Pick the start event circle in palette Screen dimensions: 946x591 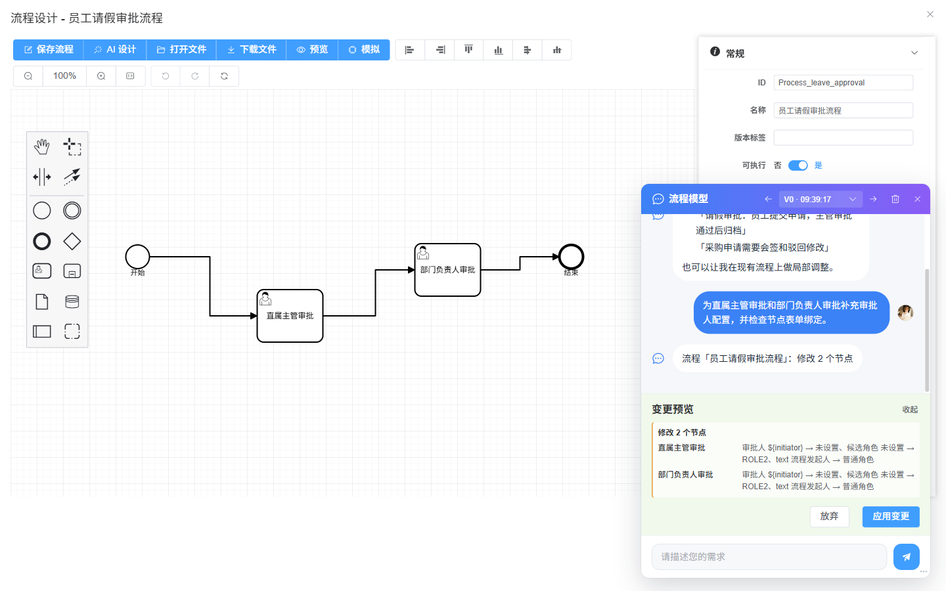coord(42,211)
